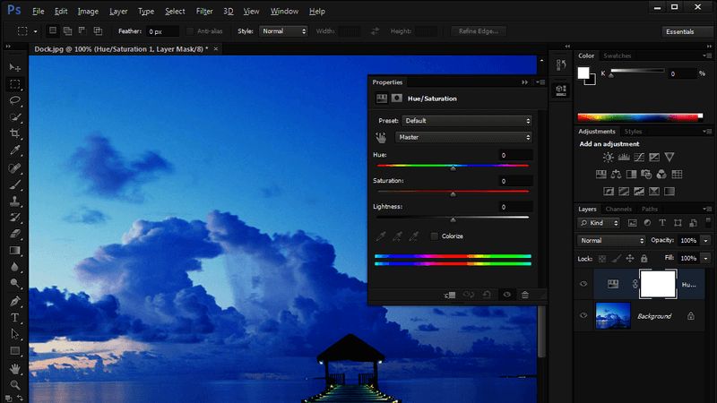This screenshot has width=717, height=403.
Task: Select the Gradient tool
Action: 14,251
